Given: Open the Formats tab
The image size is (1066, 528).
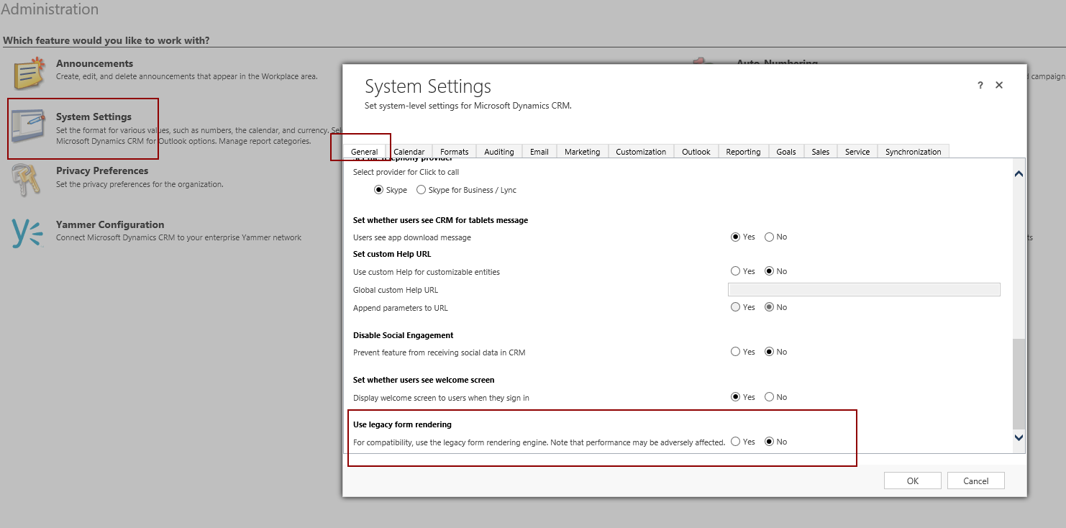Looking at the screenshot, I should (x=454, y=151).
